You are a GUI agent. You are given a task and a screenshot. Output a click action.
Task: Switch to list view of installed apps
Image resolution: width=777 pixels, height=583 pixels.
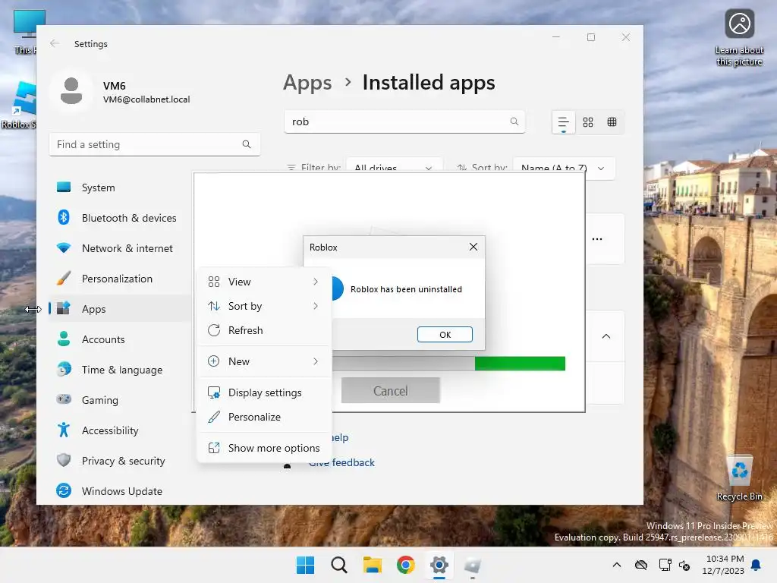pos(564,122)
